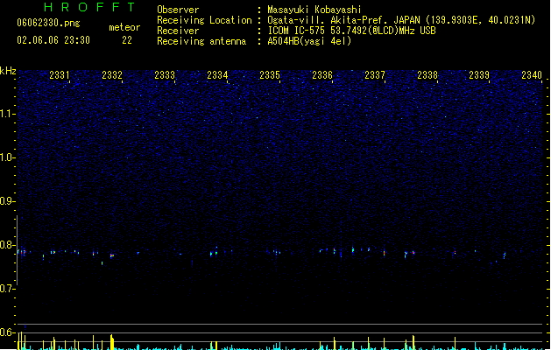Click the 2336 time marker
This screenshot has height=350, width=551.
pos(322,74)
